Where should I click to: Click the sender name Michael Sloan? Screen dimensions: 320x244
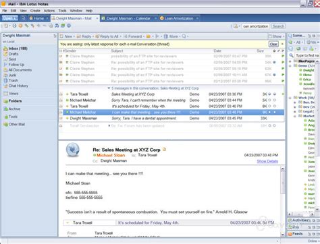pos(111,155)
